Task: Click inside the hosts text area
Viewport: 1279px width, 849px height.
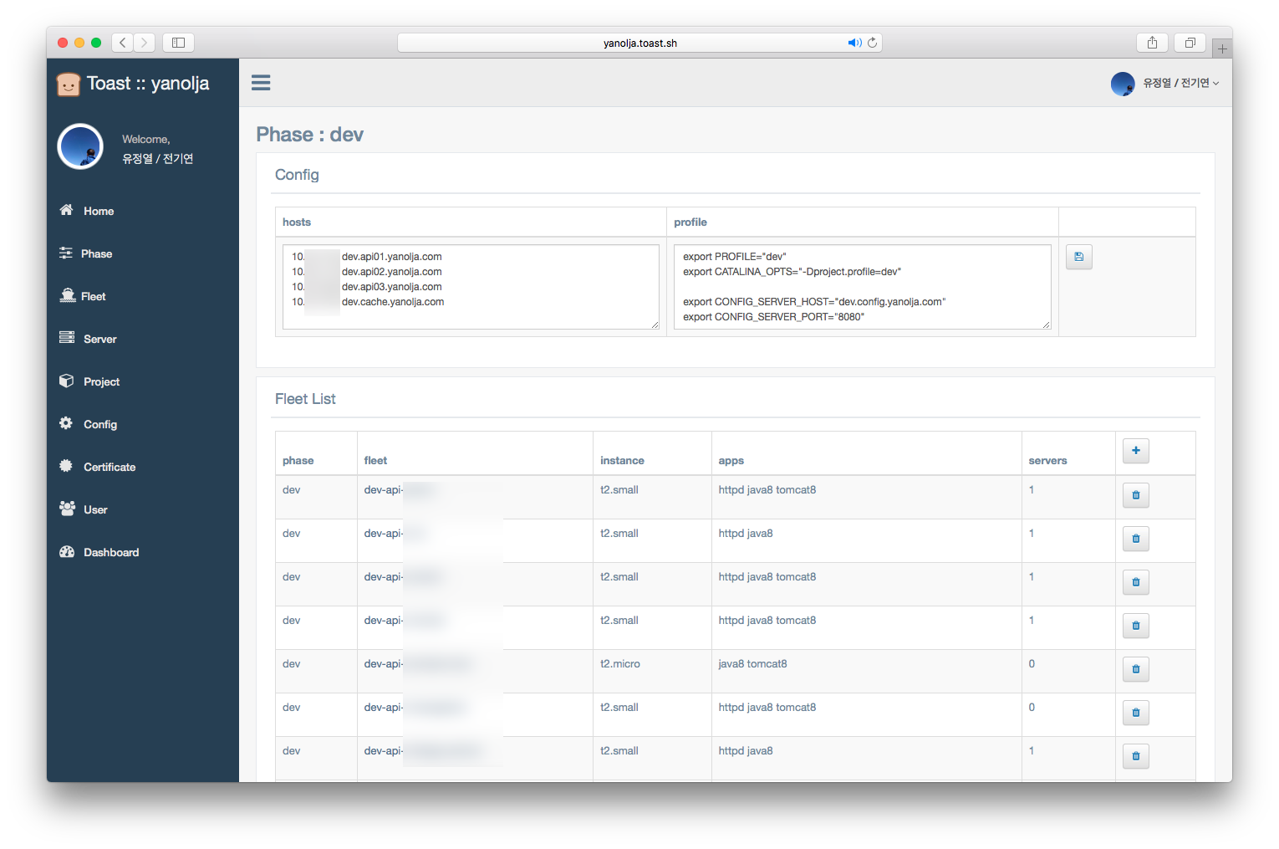Action: coord(471,287)
